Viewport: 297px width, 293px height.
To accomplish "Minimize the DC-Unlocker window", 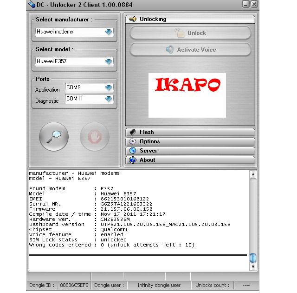I will point(245,4).
